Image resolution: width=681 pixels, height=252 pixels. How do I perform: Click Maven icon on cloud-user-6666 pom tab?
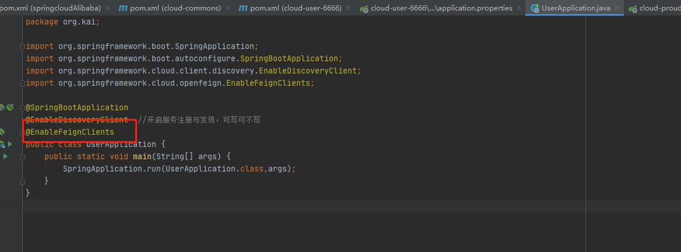coord(243,8)
